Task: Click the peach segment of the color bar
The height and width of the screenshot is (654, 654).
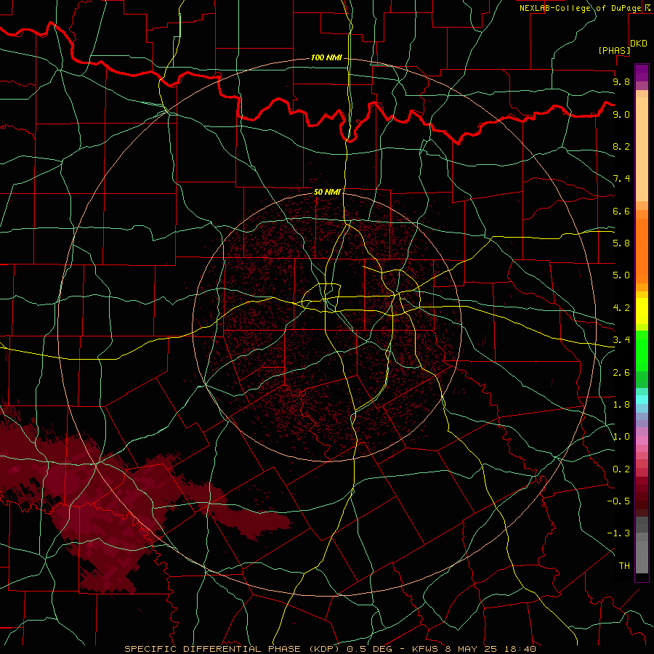Action: (642, 149)
